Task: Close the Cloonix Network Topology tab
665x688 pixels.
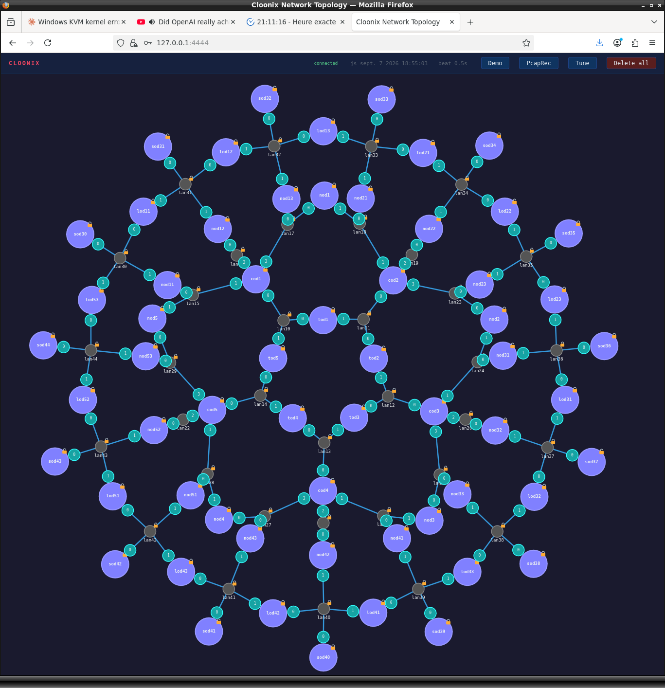Action: 452,22
